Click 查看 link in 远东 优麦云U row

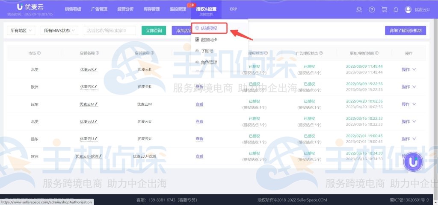click(199, 139)
